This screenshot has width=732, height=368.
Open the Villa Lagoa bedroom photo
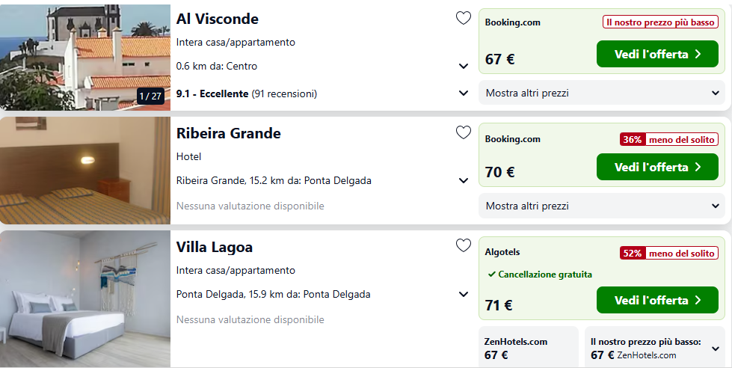(85, 299)
